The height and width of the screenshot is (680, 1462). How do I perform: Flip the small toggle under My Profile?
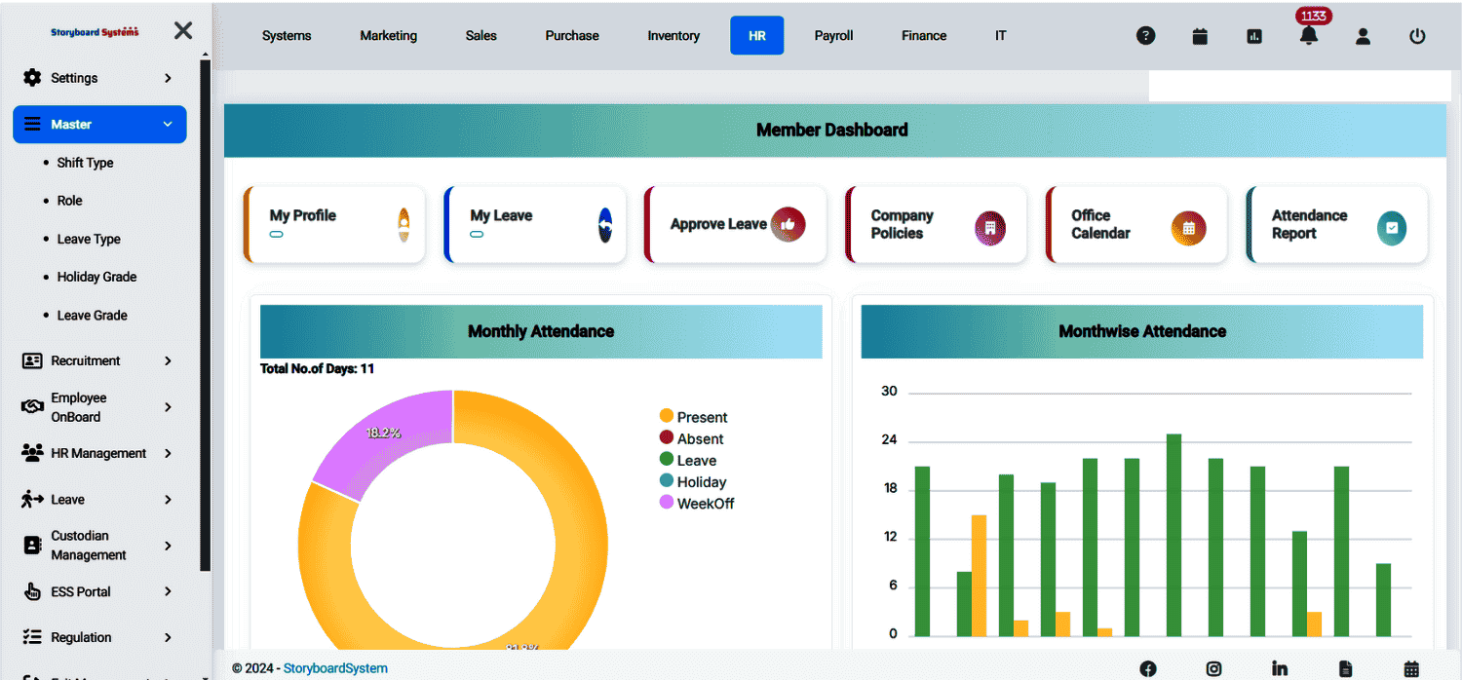[x=276, y=235]
